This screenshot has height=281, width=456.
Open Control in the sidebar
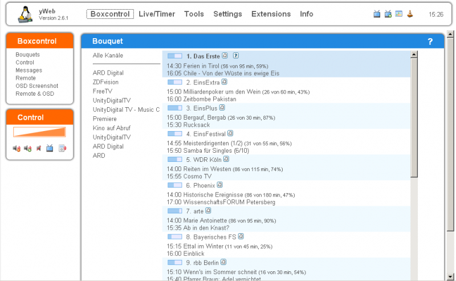[25, 63]
